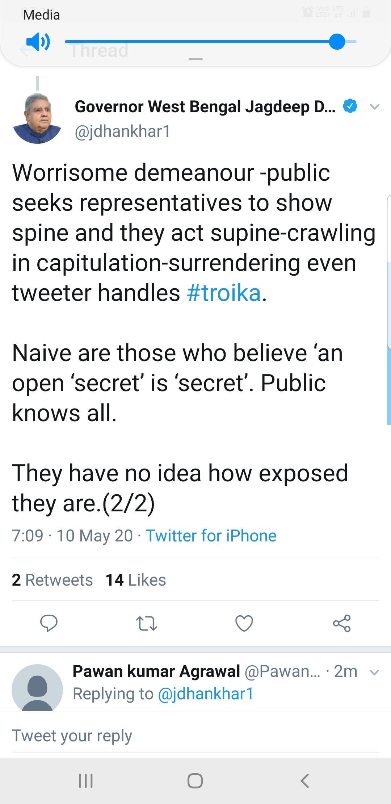Tap the Tweet your reply field
Image resolution: width=391 pixels, height=804 pixels.
click(x=195, y=736)
